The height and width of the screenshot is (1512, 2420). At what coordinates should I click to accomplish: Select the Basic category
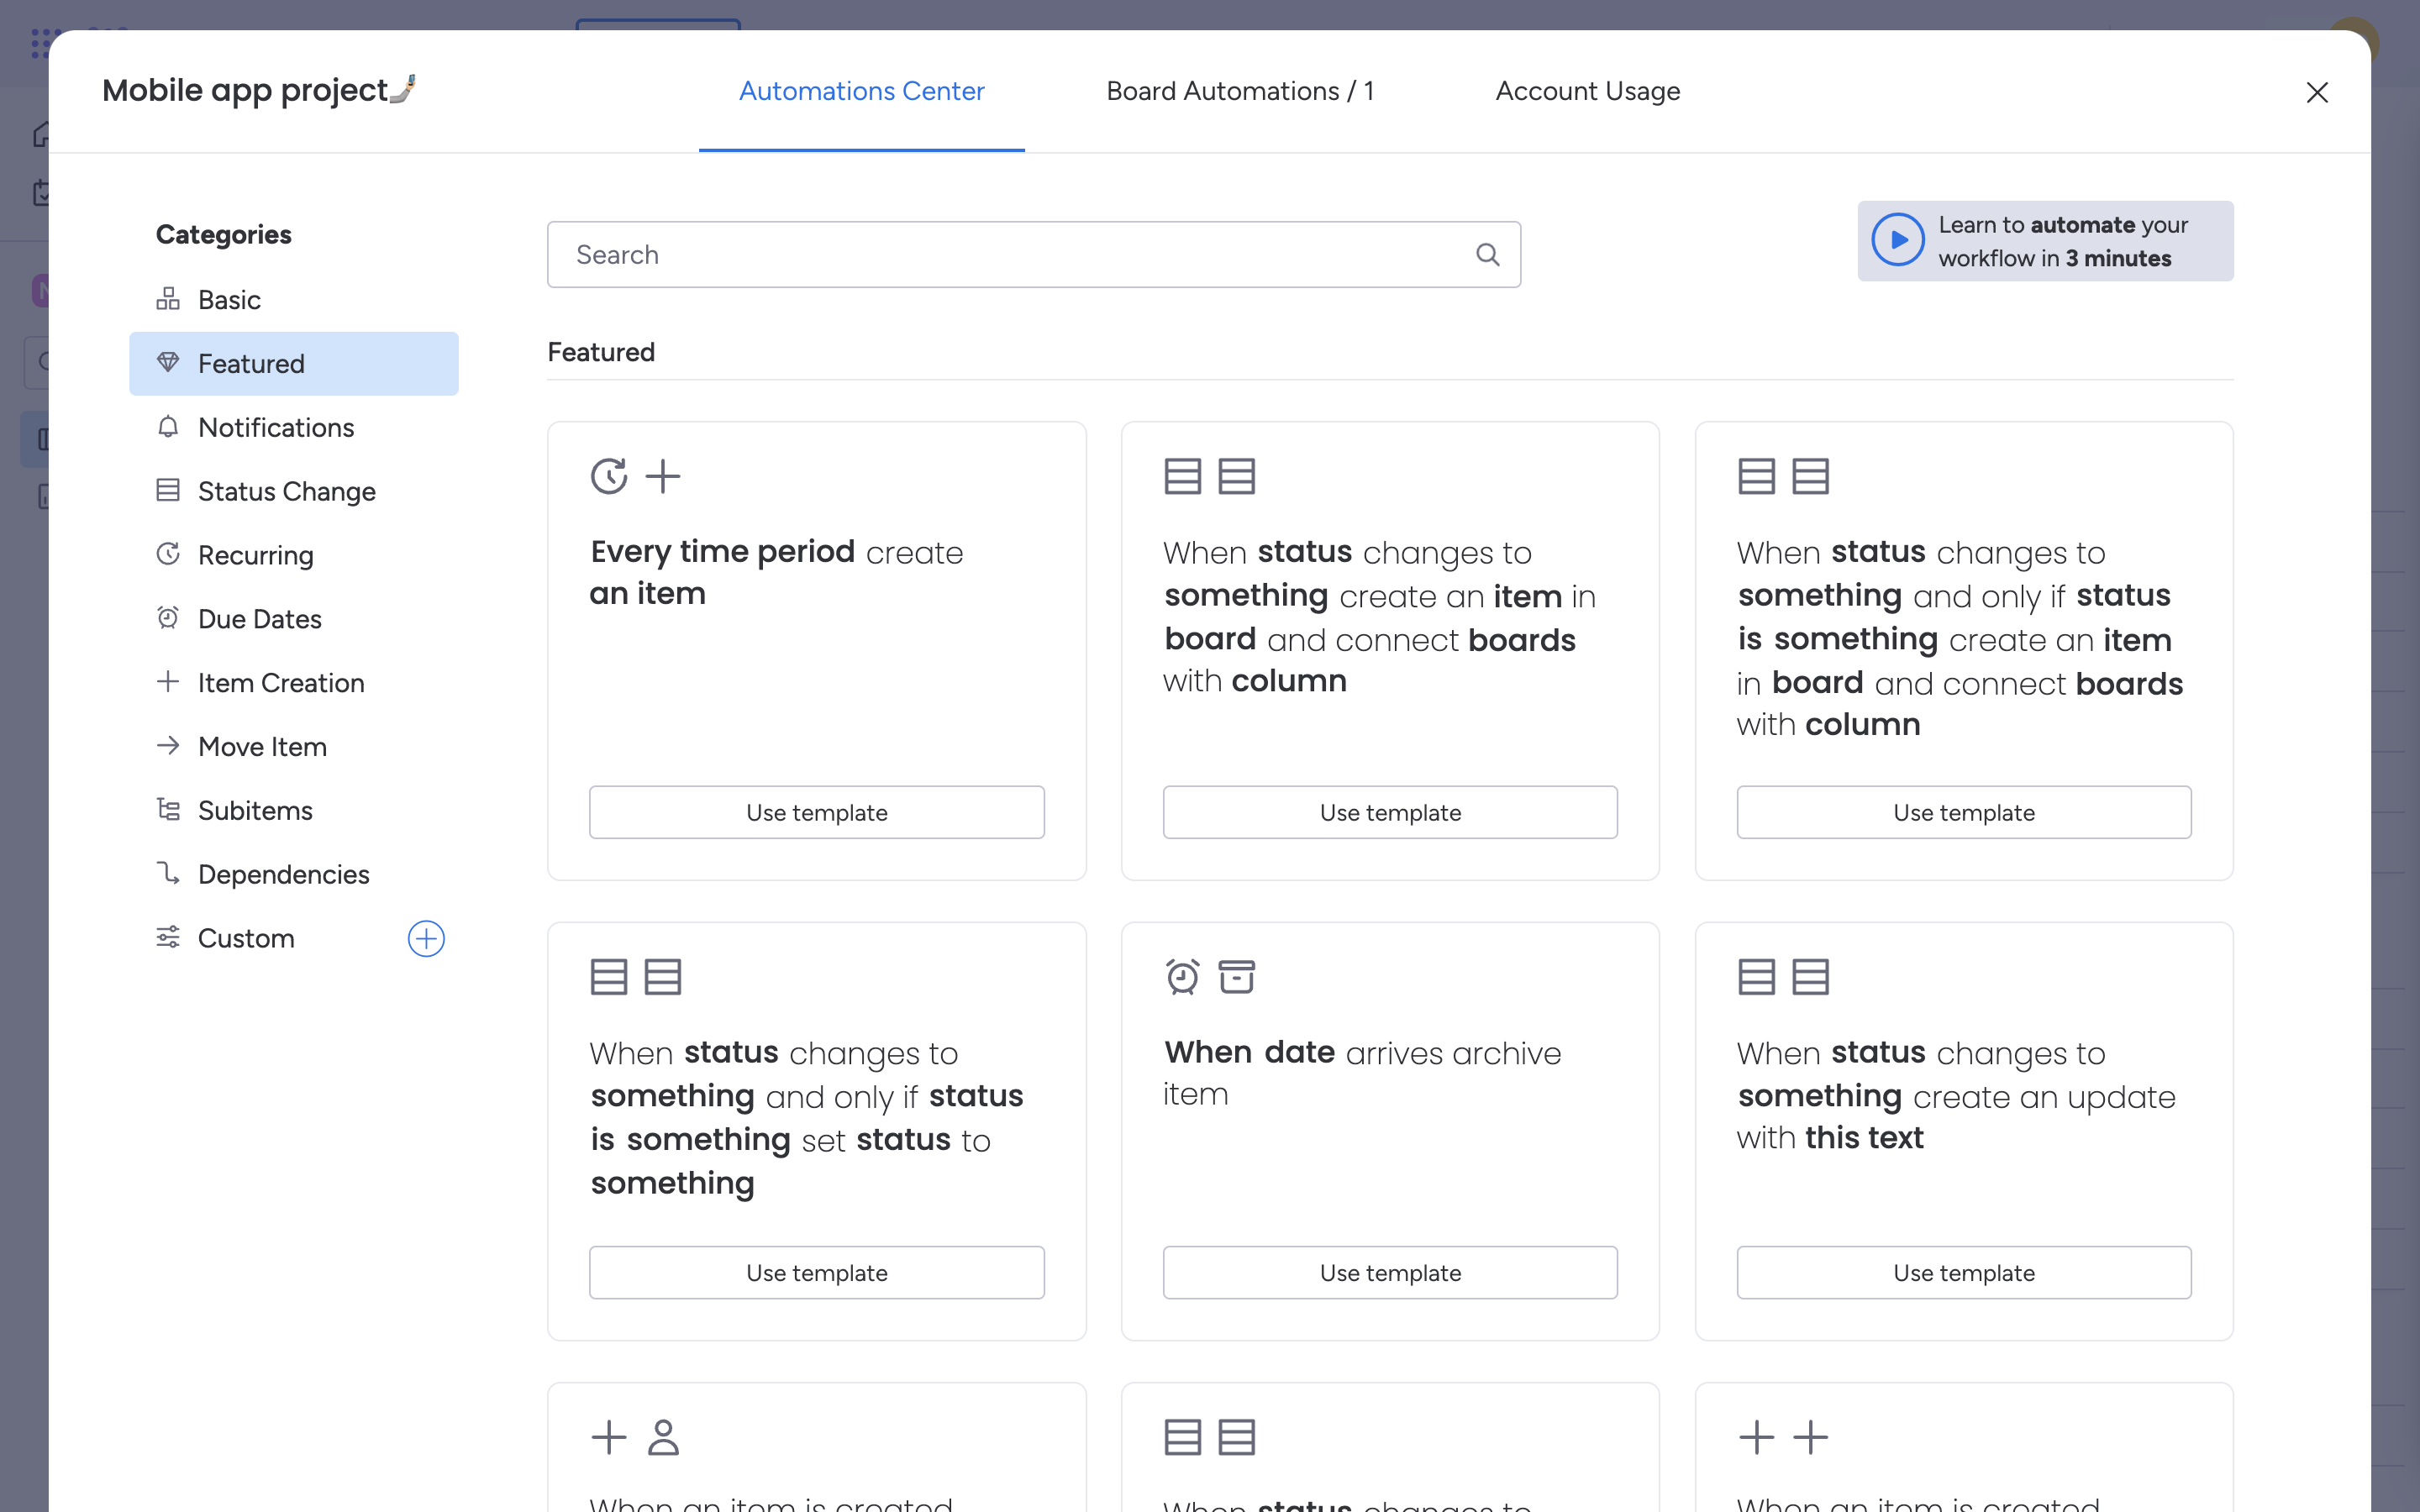293,300
